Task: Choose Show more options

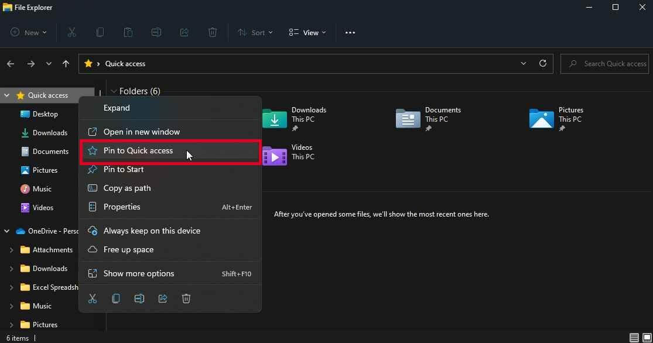Action: coord(139,273)
